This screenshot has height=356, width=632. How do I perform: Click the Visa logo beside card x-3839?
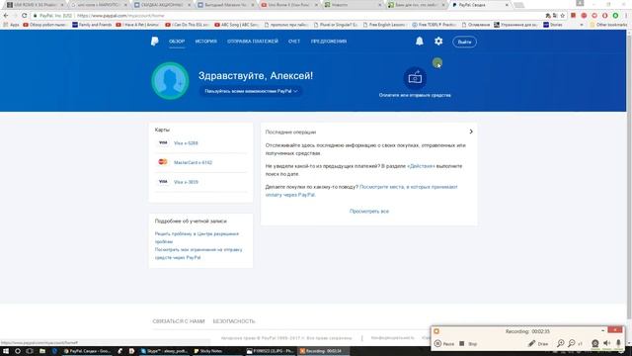[x=163, y=182]
